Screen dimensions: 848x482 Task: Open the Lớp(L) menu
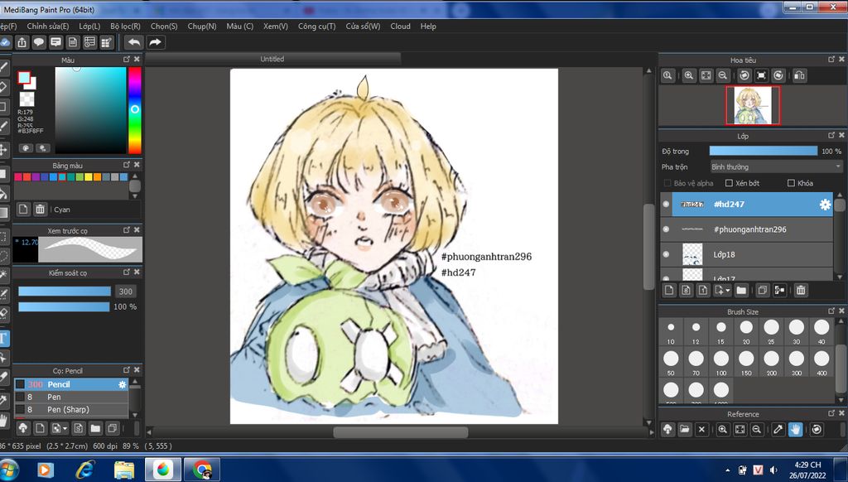tap(89, 26)
